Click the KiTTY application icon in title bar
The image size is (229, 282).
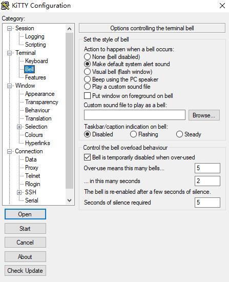[x=5, y=6]
